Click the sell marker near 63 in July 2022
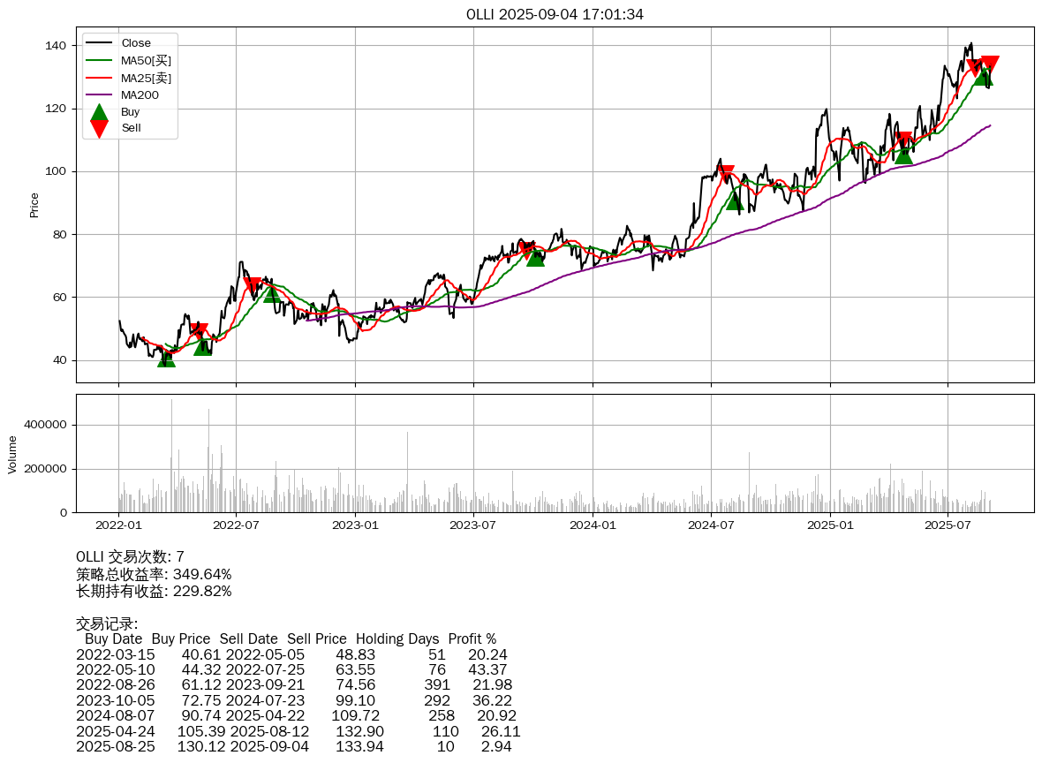This screenshot has width=1042, height=763. coord(253,286)
